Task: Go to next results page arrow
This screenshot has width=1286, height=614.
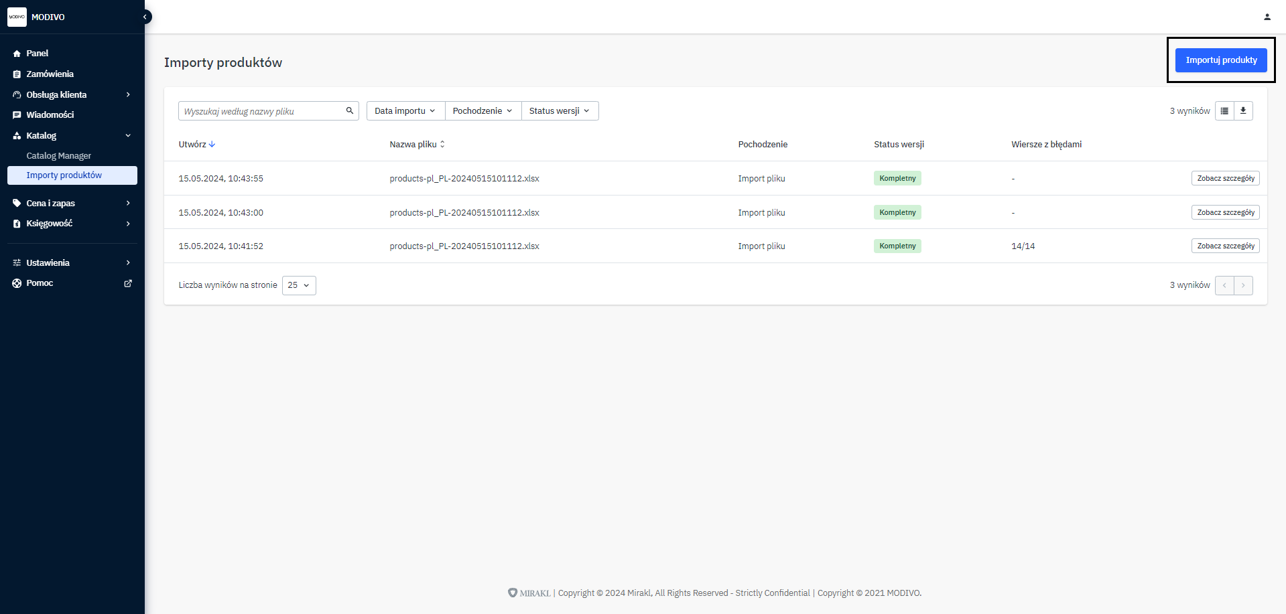Action: (x=1243, y=285)
